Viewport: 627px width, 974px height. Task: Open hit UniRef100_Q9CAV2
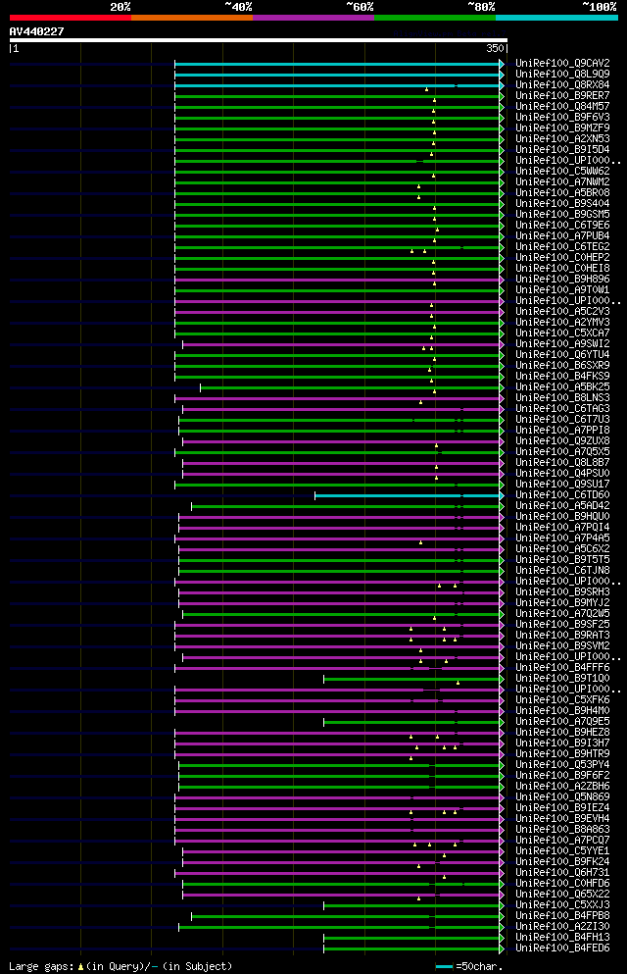[x=562, y=64]
